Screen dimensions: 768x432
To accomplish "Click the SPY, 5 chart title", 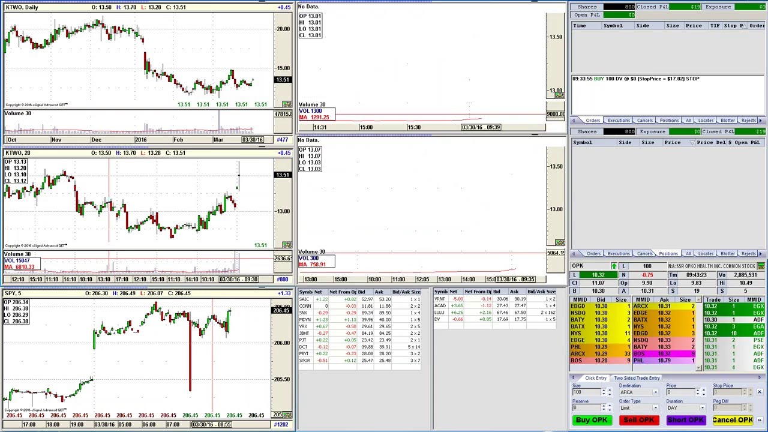I will click(13, 293).
